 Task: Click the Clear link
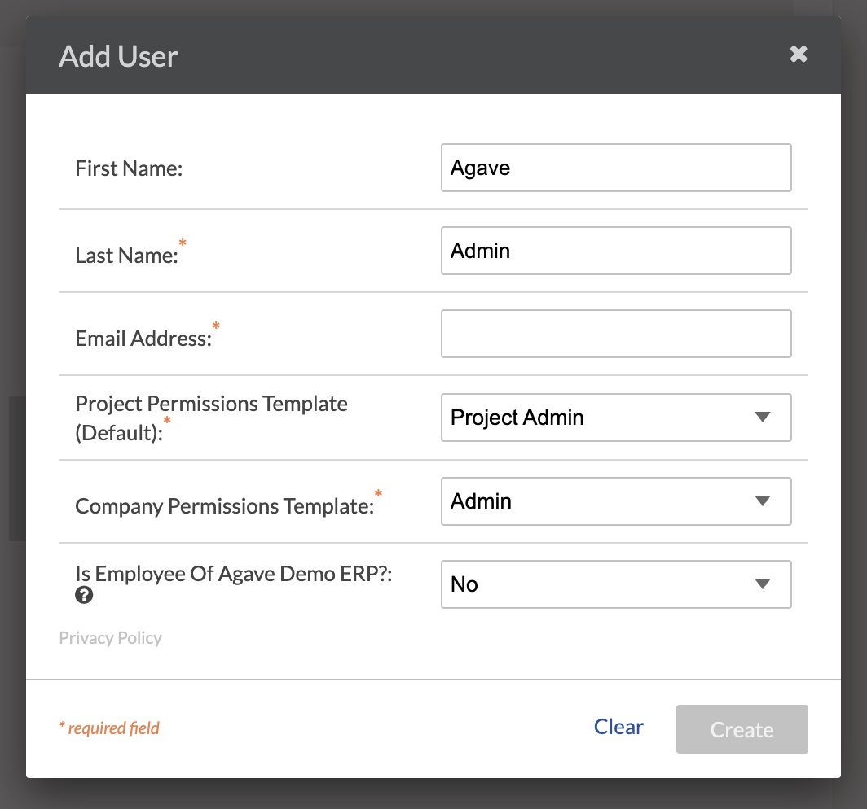click(x=618, y=727)
